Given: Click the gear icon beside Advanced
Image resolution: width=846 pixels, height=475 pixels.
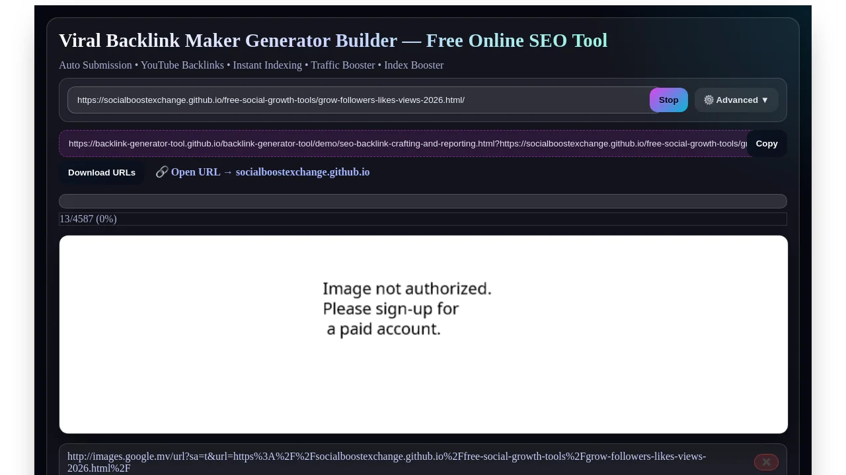Looking at the screenshot, I should point(709,100).
